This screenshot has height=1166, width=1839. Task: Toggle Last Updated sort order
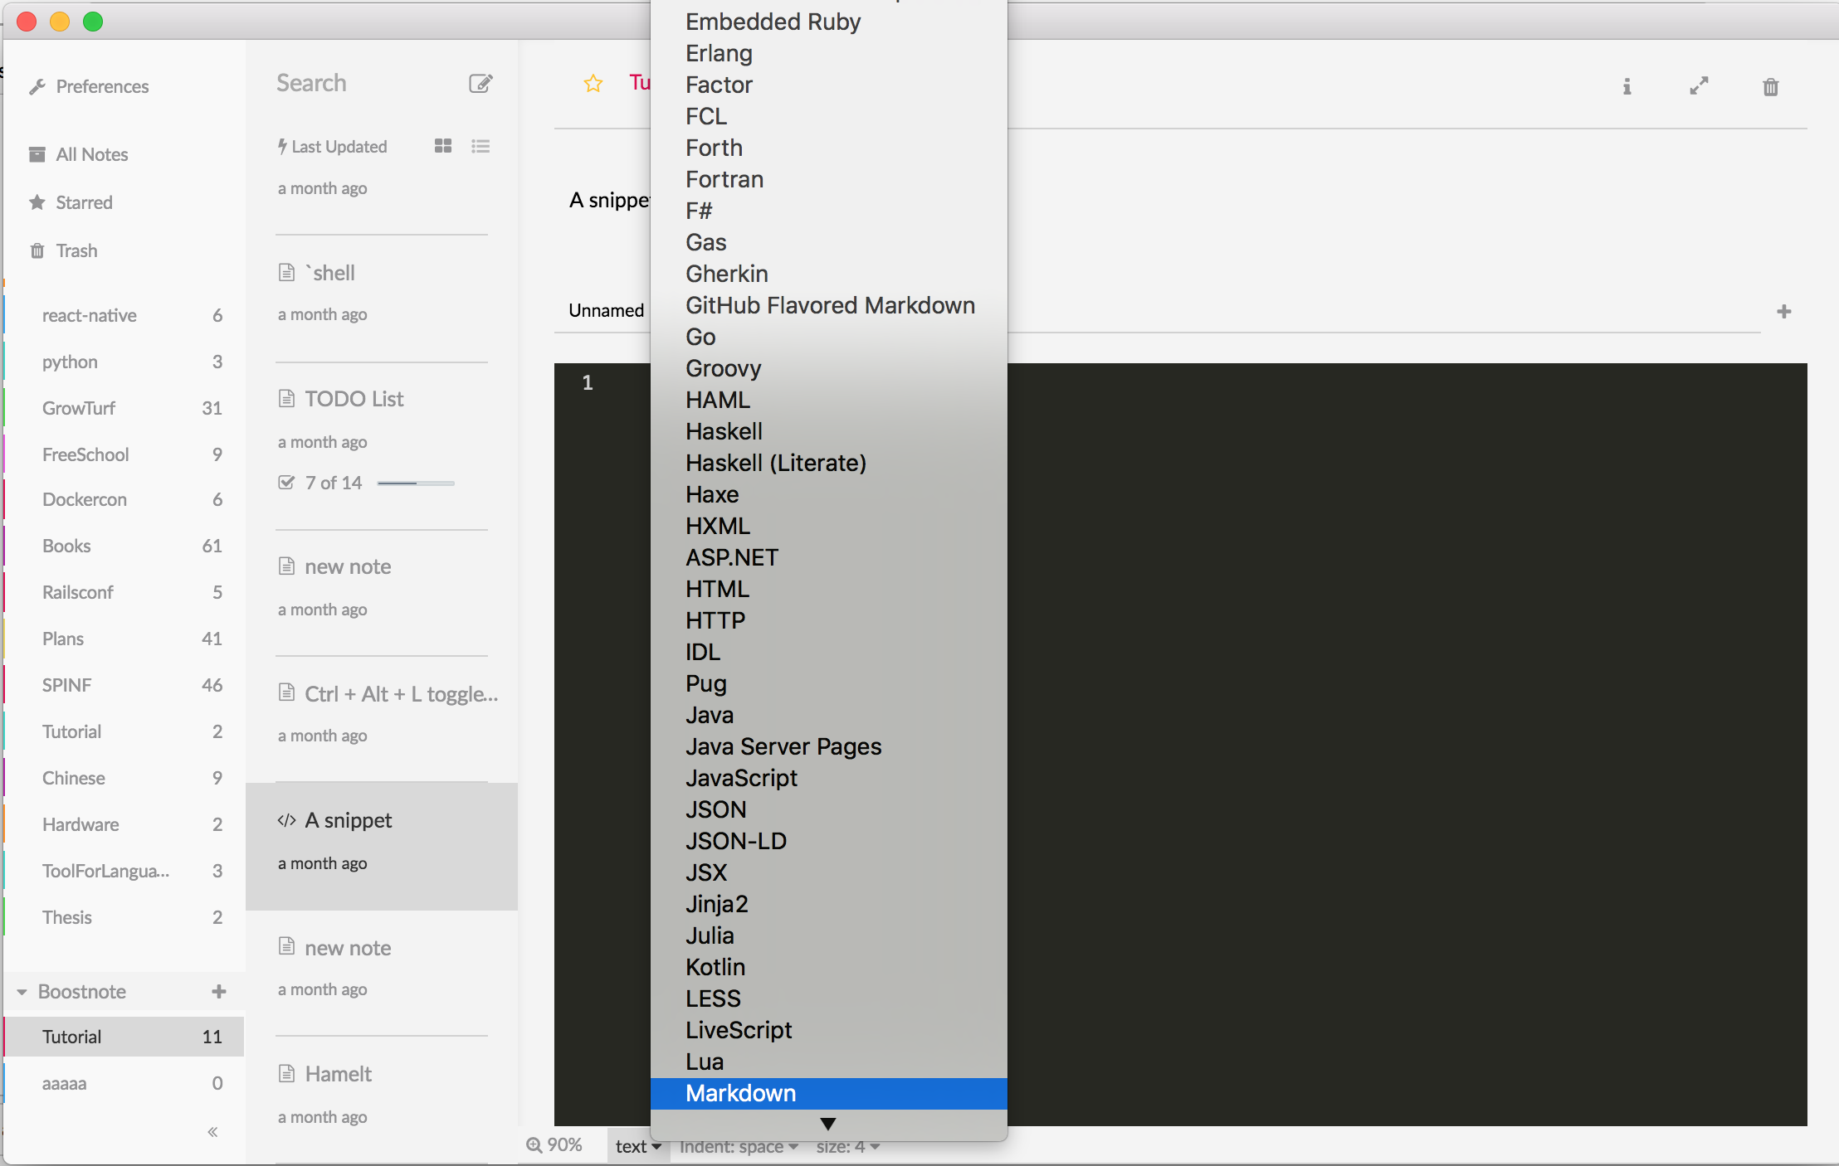333,146
